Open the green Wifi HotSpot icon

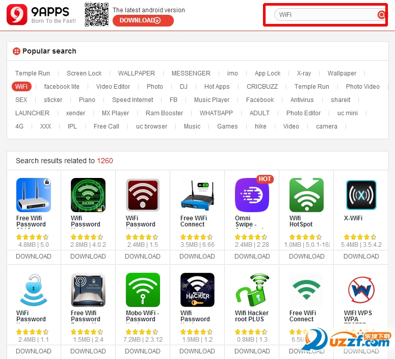tap(307, 195)
